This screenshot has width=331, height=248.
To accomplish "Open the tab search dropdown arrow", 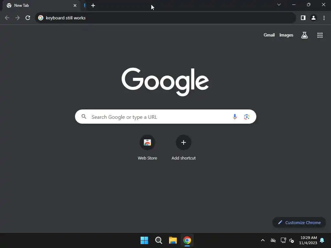I will 279,5.
